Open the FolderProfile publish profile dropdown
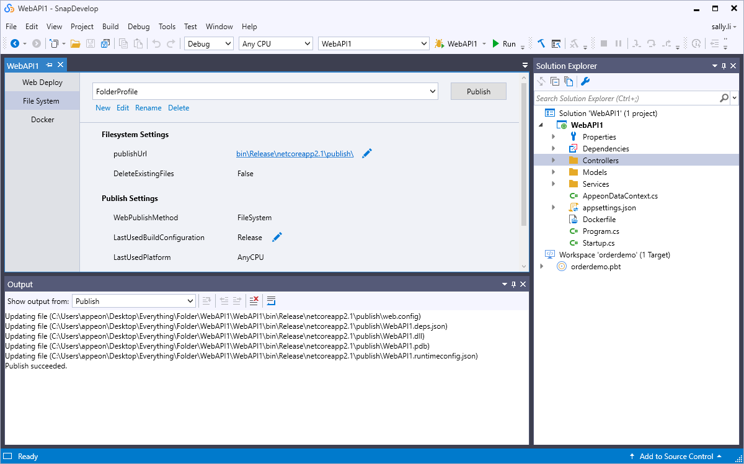Viewport: 744px width, 464px height. [x=433, y=91]
